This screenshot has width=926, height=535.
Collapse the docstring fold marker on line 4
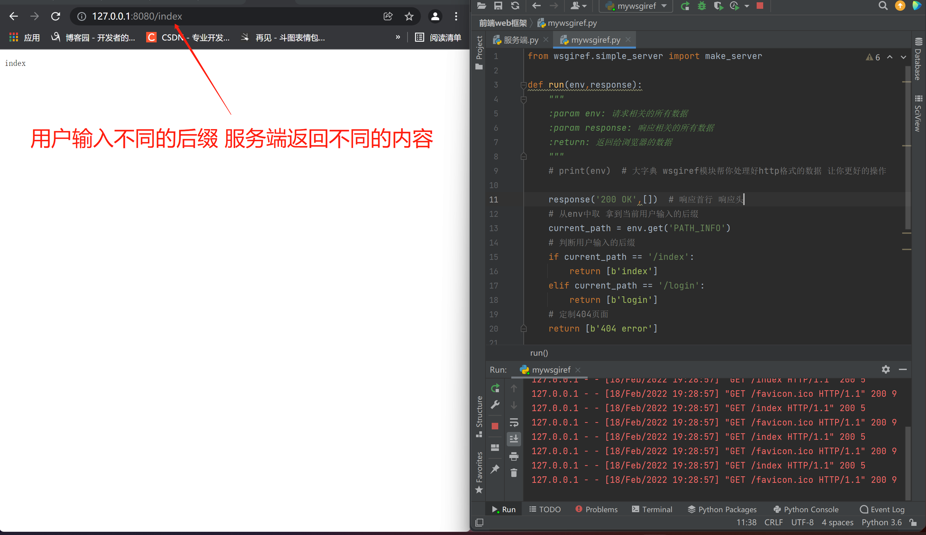[x=524, y=99]
